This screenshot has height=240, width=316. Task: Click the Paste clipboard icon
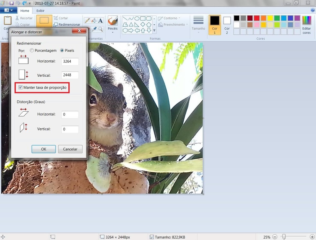click(8, 21)
